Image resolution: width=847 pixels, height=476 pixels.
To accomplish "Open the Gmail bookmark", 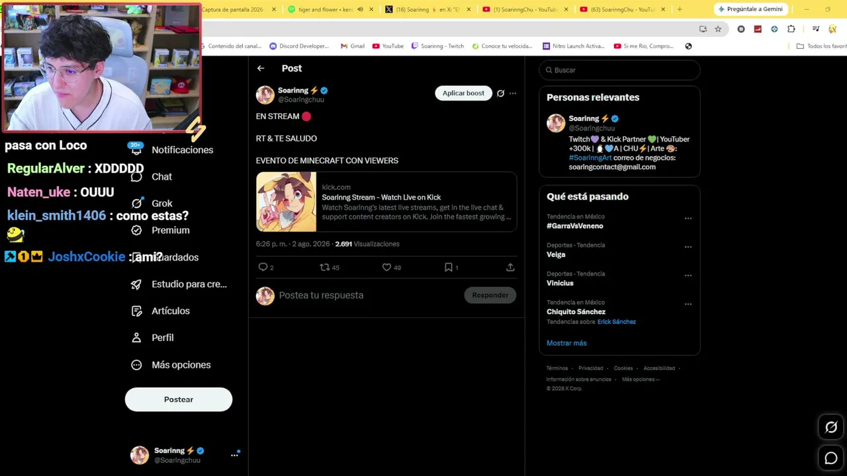I will tap(353, 46).
